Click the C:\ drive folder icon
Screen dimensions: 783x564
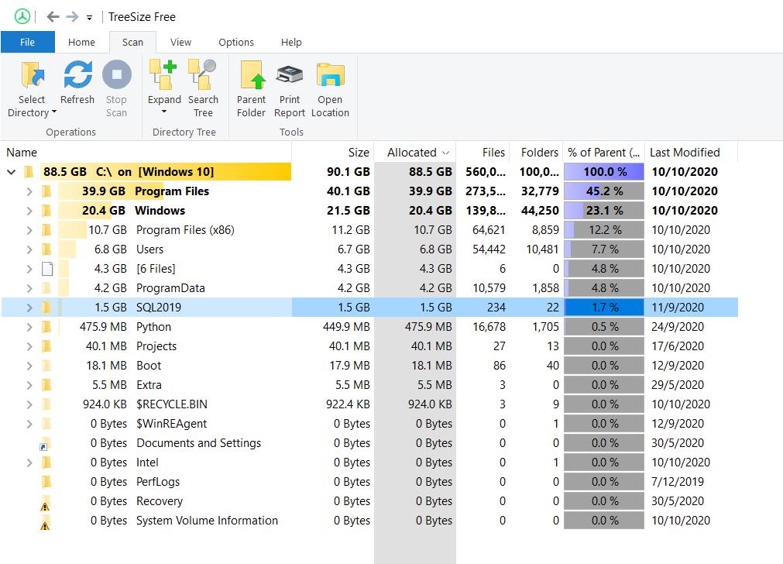tap(29, 172)
